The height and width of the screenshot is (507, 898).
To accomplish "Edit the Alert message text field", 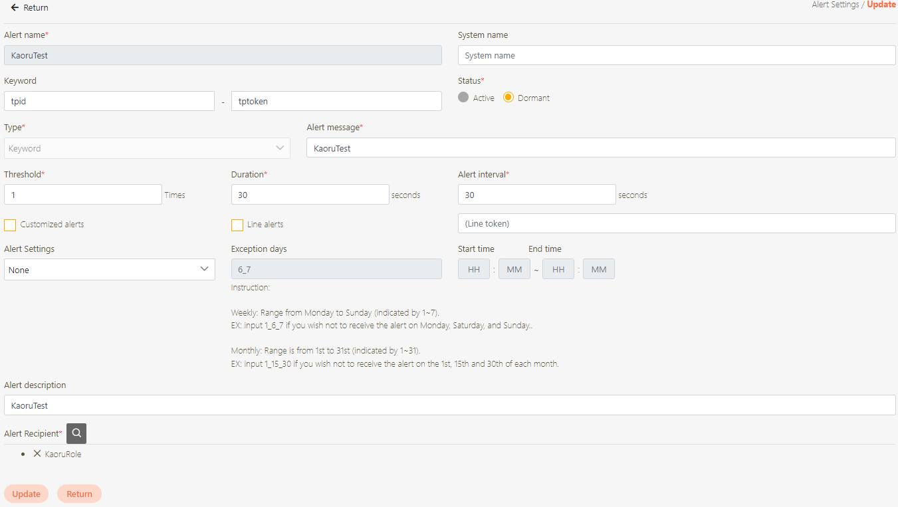I will coord(601,148).
